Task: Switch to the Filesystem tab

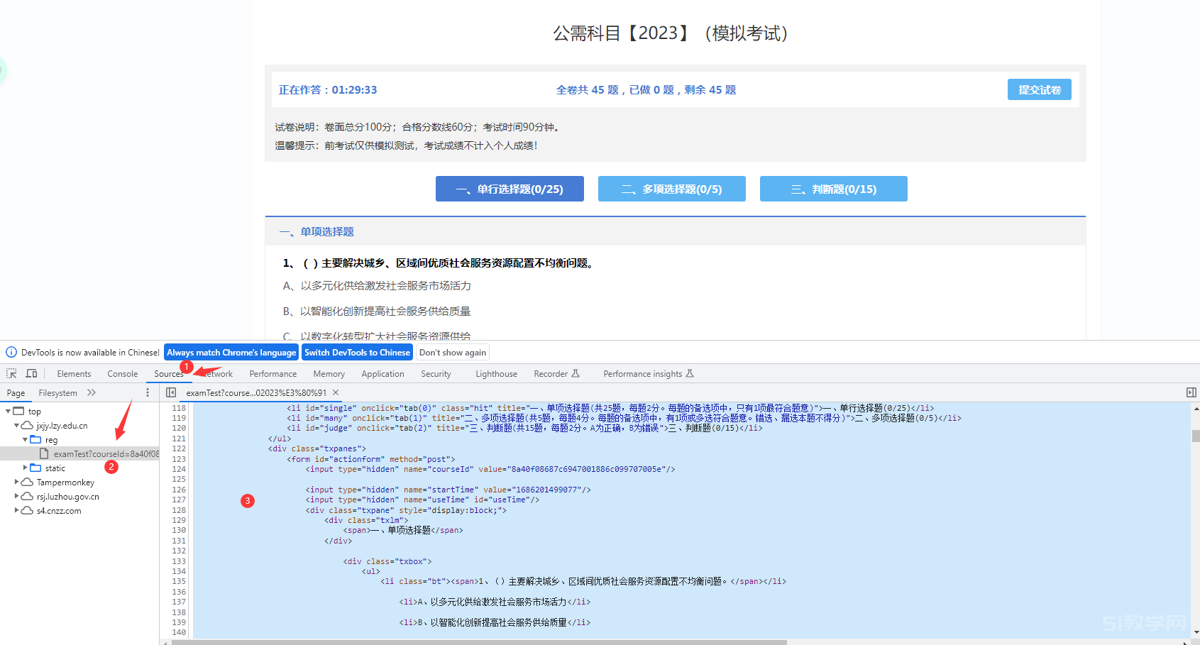Action: [x=58, y=392]
